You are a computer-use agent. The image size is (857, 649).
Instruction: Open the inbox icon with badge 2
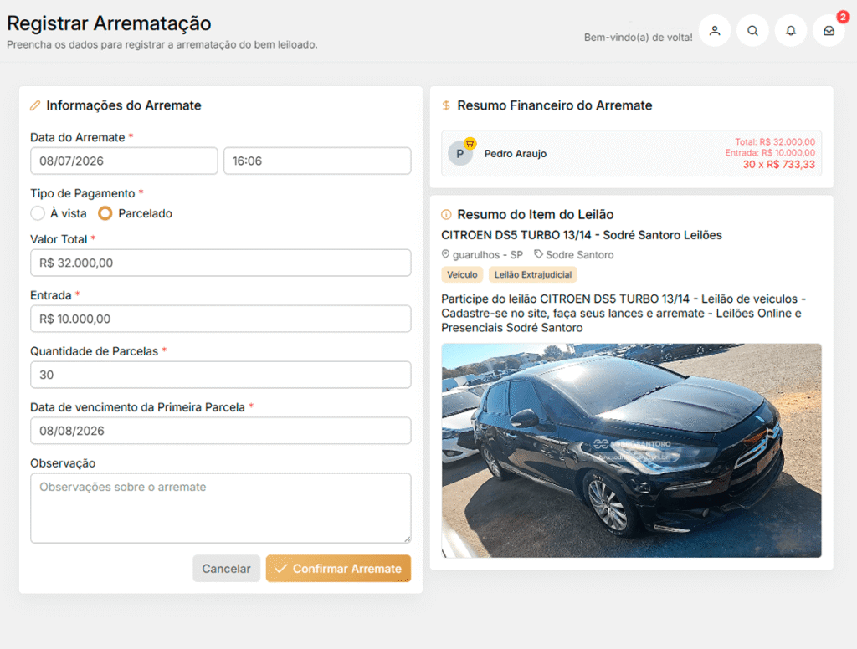[x=829, y=31]
